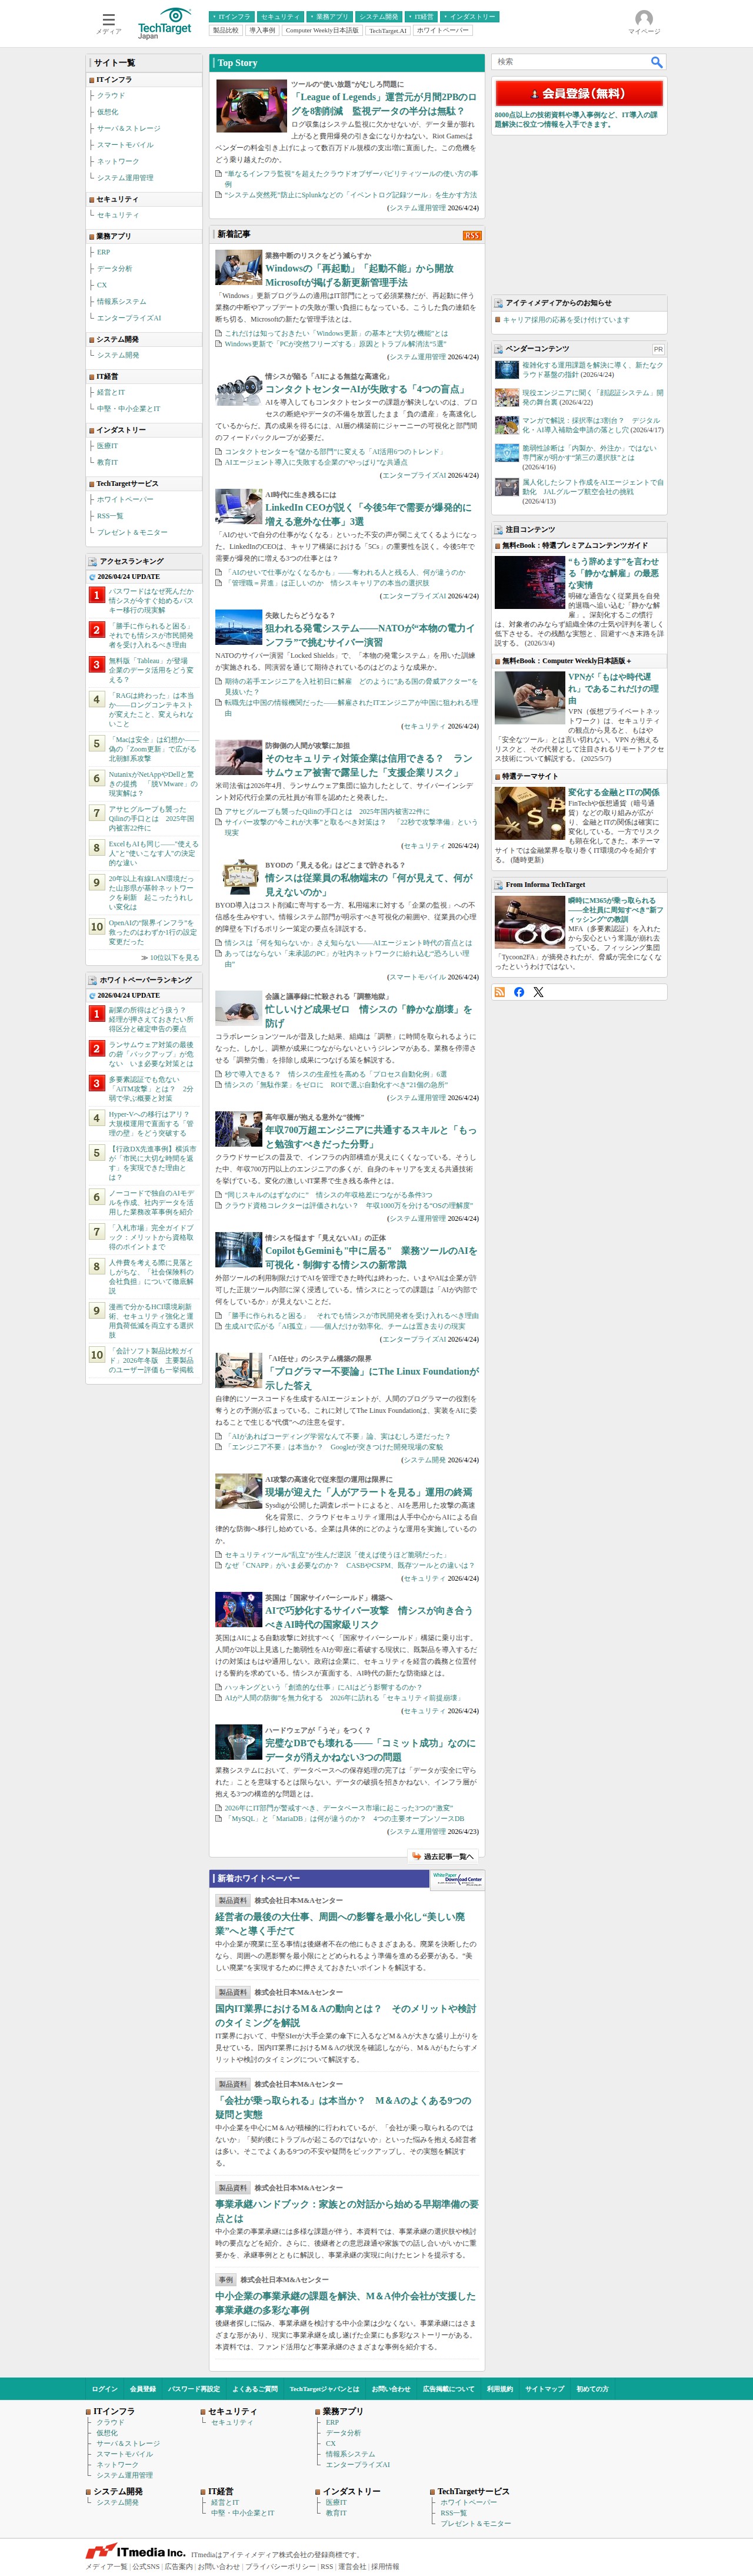Open 仮想化 in the left sidebar
The width and height of the screenshot is (753, 2576).
click(107, 112)
